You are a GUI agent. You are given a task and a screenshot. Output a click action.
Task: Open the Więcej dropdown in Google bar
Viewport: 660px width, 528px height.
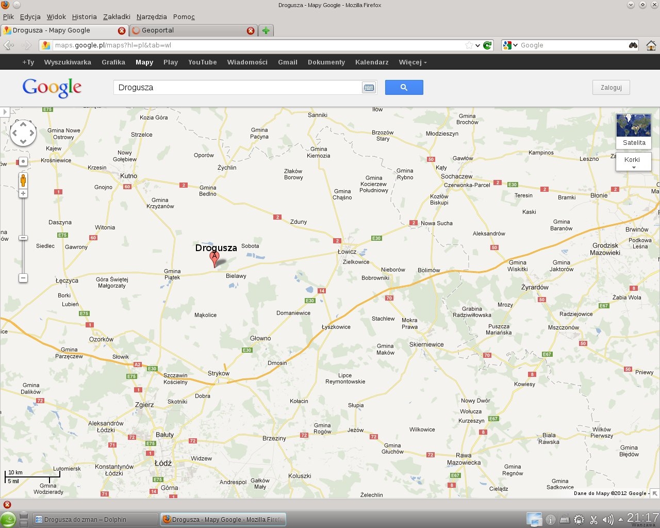412,62
